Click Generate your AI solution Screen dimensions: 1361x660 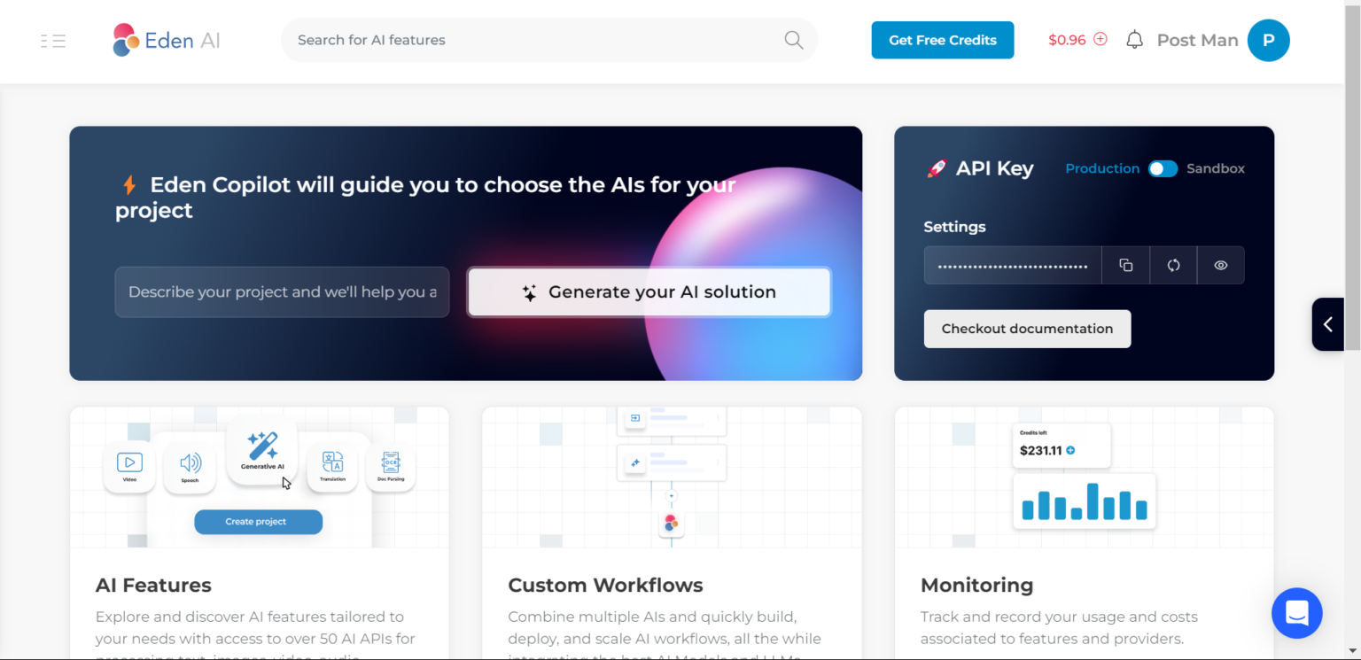point(649,291)
